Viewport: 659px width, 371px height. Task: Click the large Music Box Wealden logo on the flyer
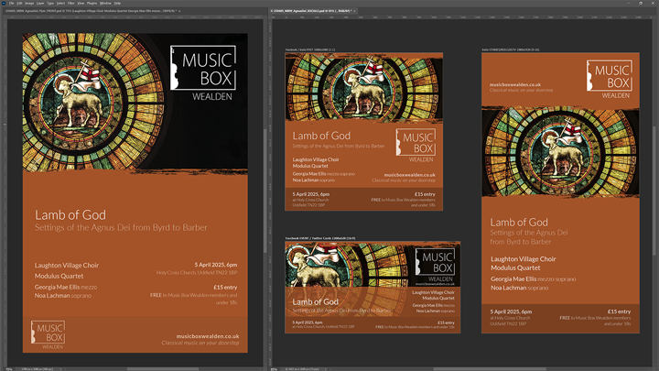203,72
